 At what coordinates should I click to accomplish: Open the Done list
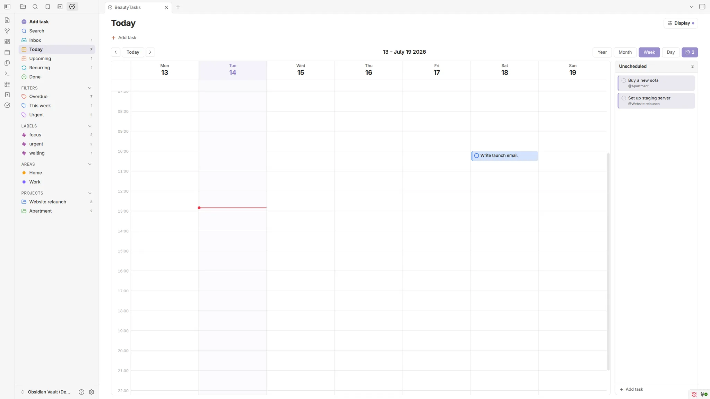(57, 77)
